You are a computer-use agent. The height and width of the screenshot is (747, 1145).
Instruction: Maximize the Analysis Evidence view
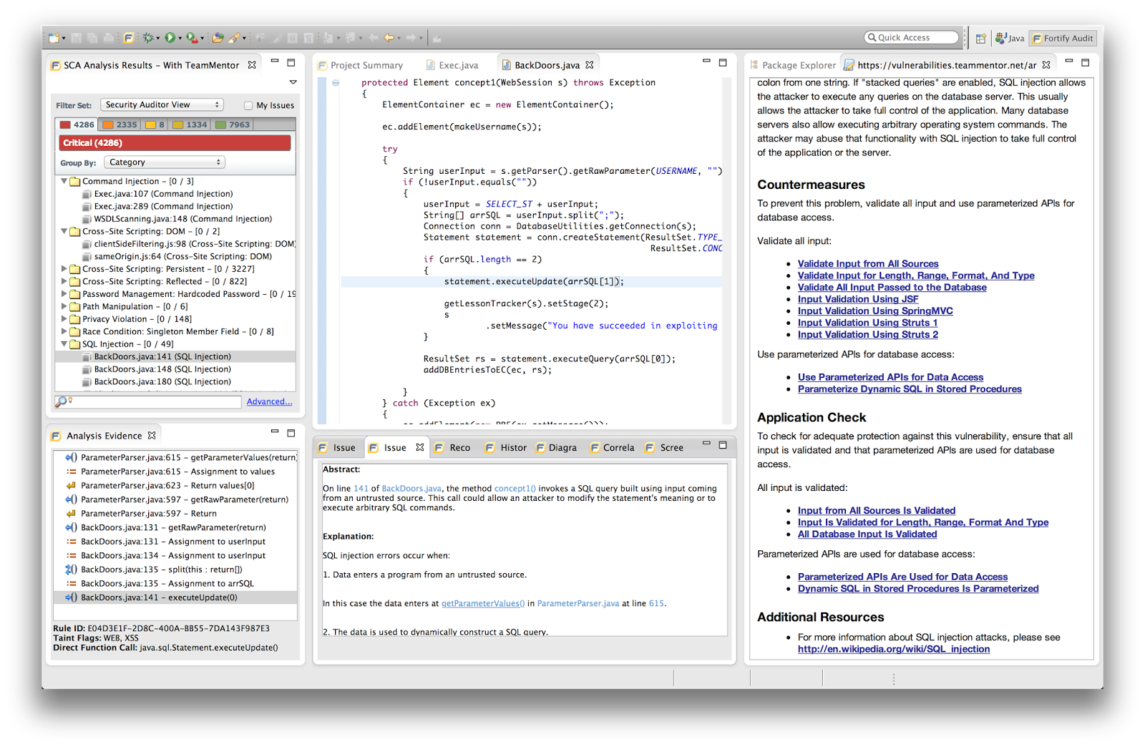tap(291, 433)
